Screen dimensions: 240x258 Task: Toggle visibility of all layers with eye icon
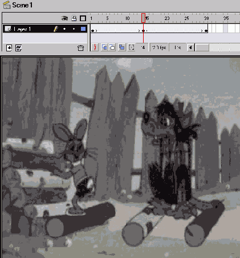click(x=64, y=18)
